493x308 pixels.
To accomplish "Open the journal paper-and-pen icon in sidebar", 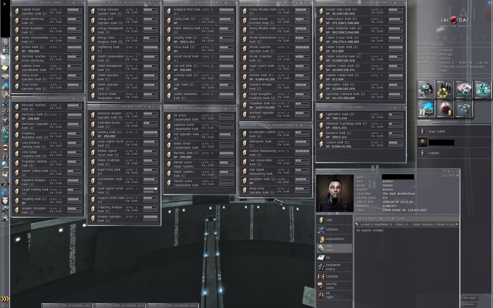I will pos(5,95).
